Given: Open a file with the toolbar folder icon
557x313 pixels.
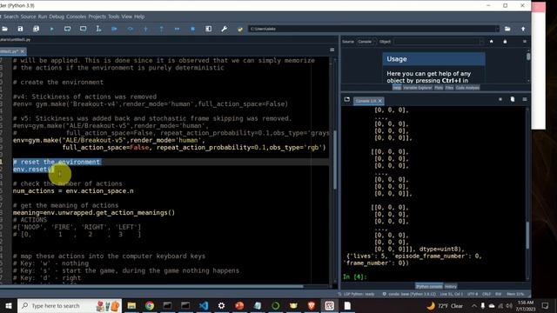Looking at the screenshot, I should [4, 29].
